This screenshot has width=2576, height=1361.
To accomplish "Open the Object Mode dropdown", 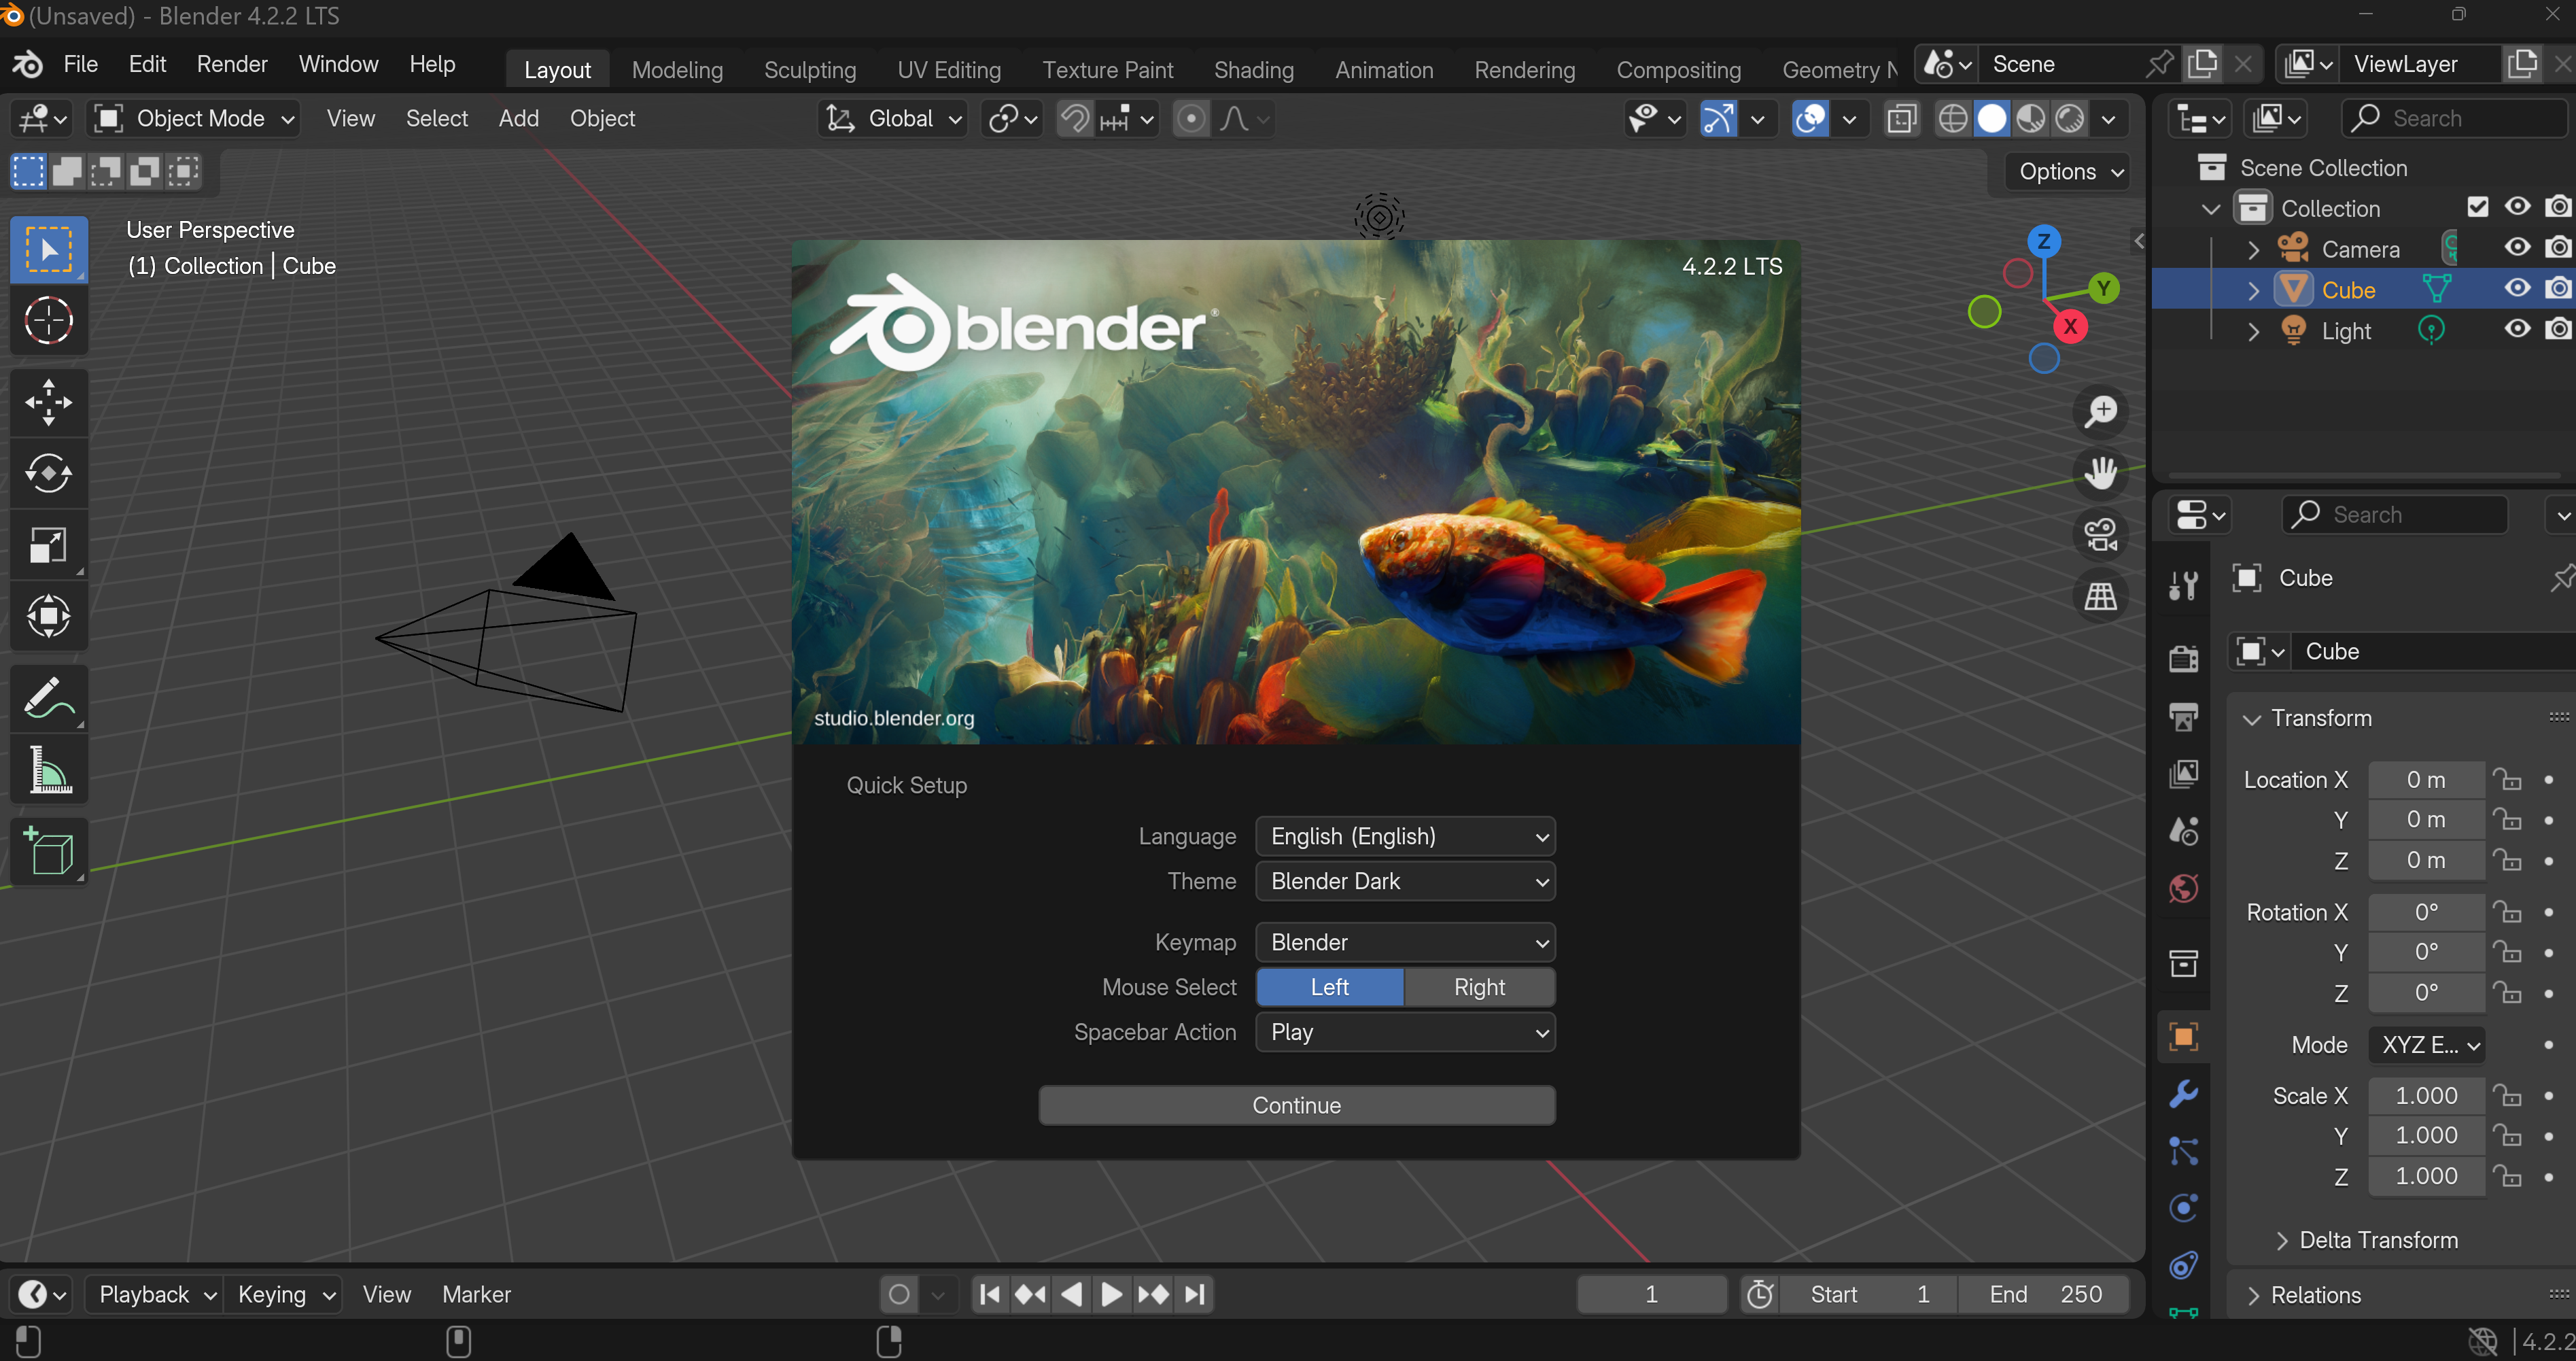I will pos(193,119).
